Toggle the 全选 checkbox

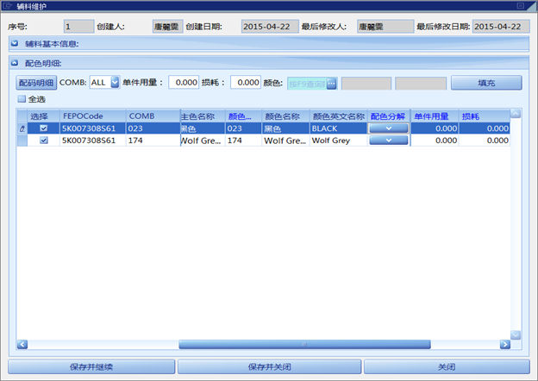22,99
